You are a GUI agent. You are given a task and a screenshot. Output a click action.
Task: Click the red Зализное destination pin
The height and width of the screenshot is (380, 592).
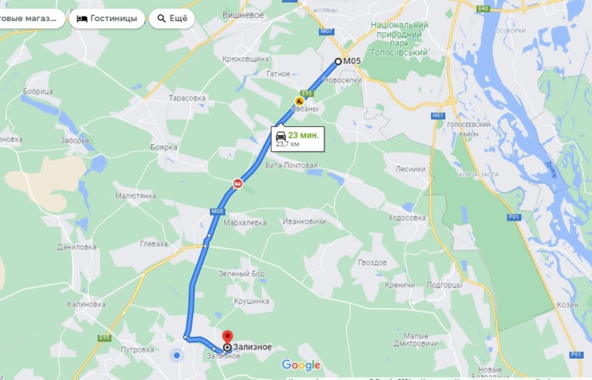coord(227,337)
